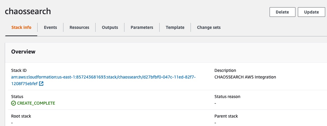Image resolution: width=327 pixels, height=126 pixels.
Task: Click the Update stack button
Action: click(311, 12)
